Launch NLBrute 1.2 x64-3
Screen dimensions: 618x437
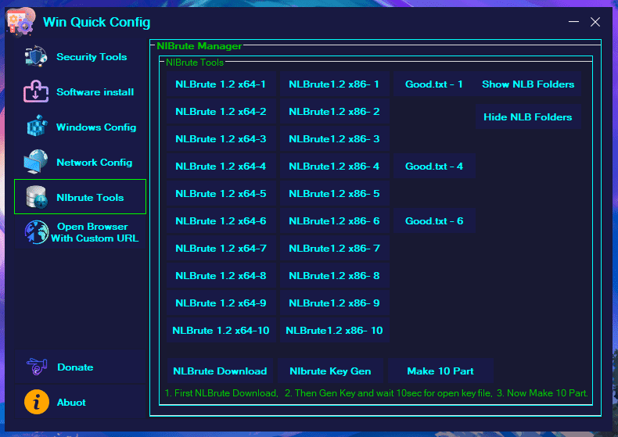tap(221, 139)
